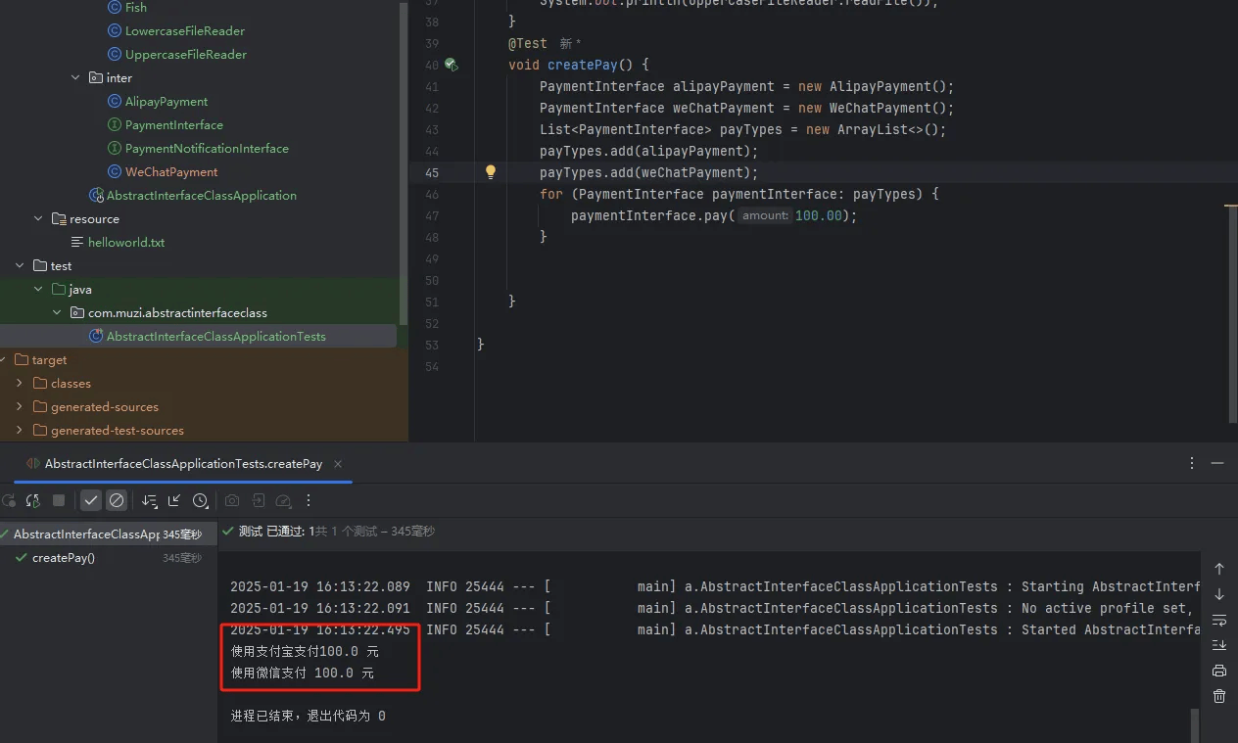Toggle showing ignored tests
Viewport: 1238px width, 743px height.
[117, 500]
